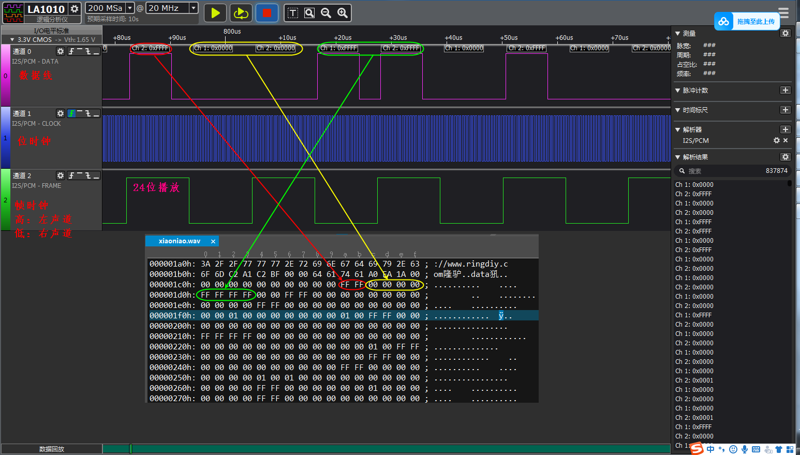Close the xiaoniao.wav tab
800x455 pixels.
[x=213, y=241]
